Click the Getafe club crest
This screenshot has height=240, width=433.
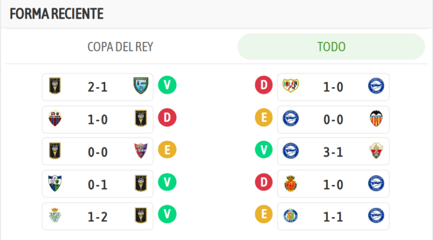[x=290, y=215]
